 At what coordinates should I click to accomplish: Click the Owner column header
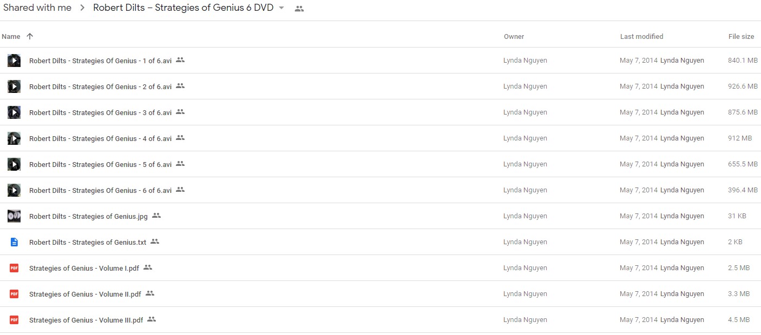tap(514, 37)
